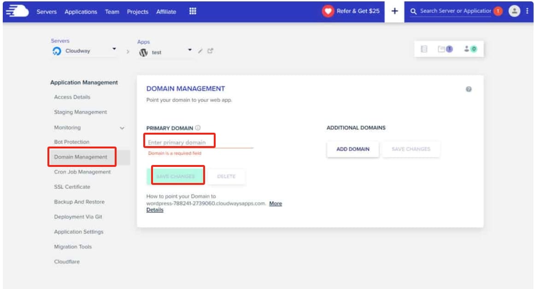Click the primary domain input field
534x289 pixels.
(200, 142)
